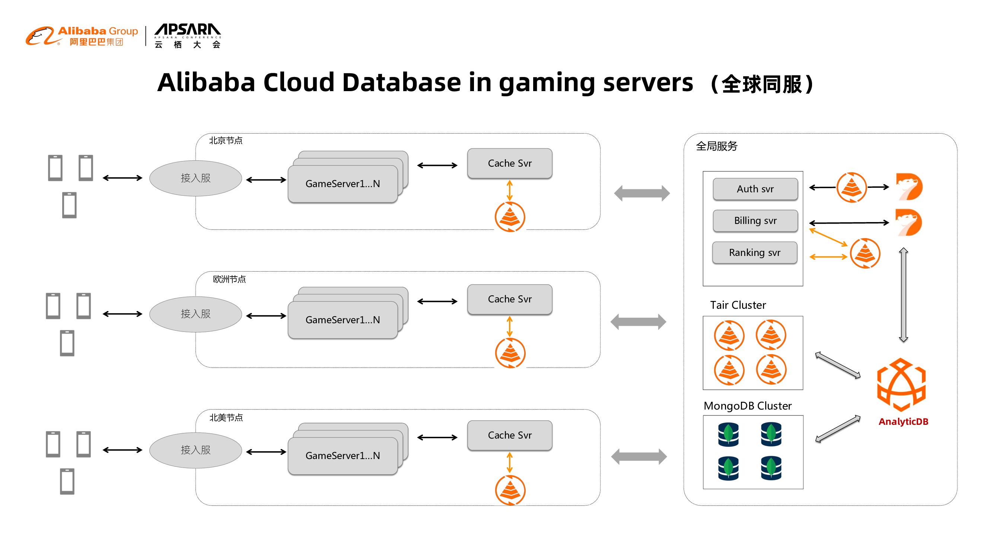Image resolution: width=993 pixels, height=558 pixels.
Task: Click the Tair icon beside Ranking svr
Action: click(865, 253)
